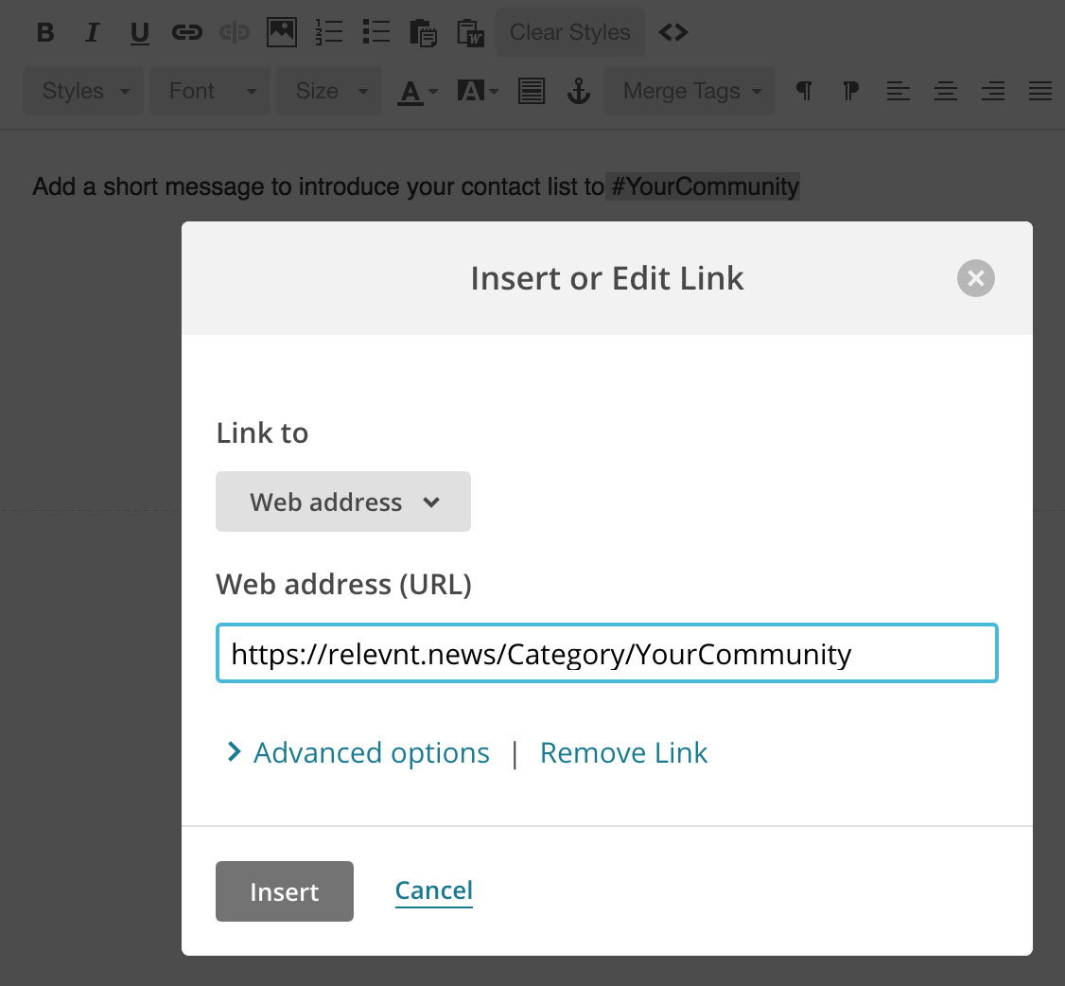Open the Styles dropdown
Screen dimensions: 1065x986
pyautogui.click(x=83, y=91)
